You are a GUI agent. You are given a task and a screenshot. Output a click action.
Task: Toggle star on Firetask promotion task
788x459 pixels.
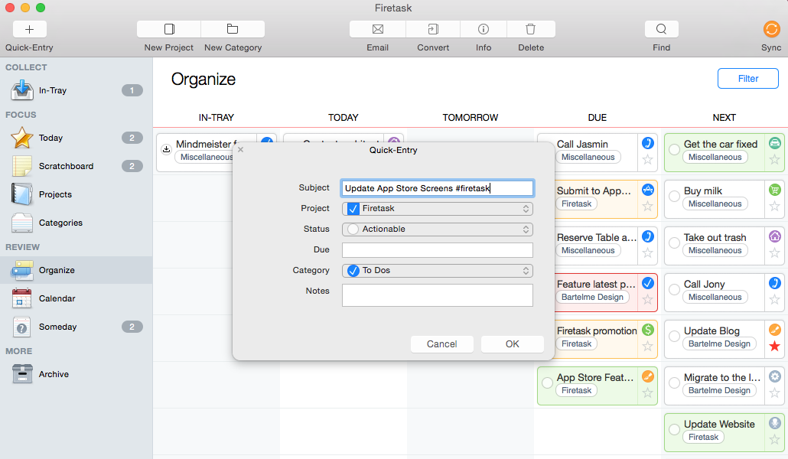click(x=648, y=347)
